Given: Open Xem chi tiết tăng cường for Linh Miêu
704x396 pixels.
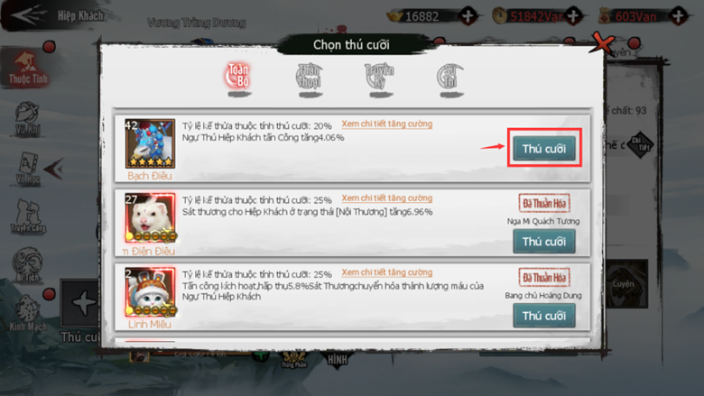Looking at the screenshot, I should (x=387, y=272).
